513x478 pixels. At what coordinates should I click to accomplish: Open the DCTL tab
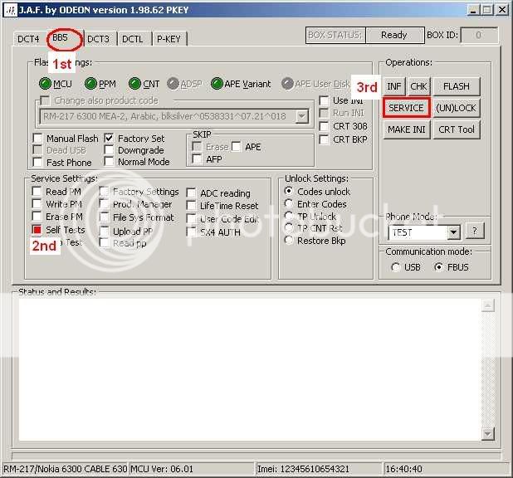pyautogui.click(x=133, y=39)
